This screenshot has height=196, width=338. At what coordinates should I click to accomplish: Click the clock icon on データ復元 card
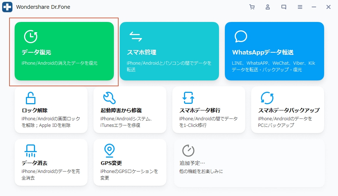(31, 37)
